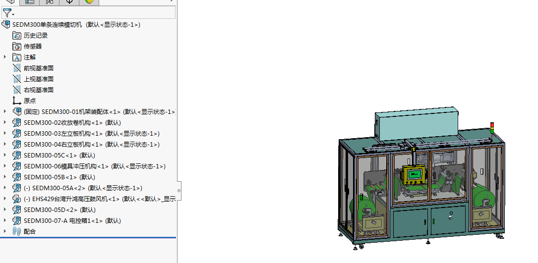Expand the SEDM300-05B node

click(x=5, y=177)
